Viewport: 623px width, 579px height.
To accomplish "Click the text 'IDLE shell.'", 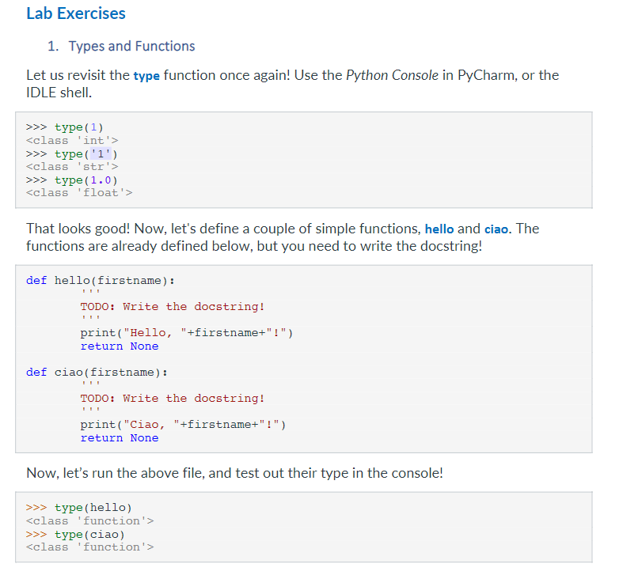I will [x=59, y=93].
